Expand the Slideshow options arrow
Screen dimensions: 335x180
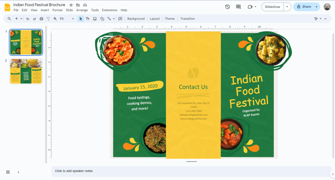[x=287, y=7]
